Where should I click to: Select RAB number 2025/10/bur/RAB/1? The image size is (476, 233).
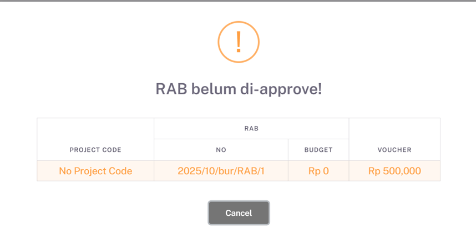click(221, 171)
